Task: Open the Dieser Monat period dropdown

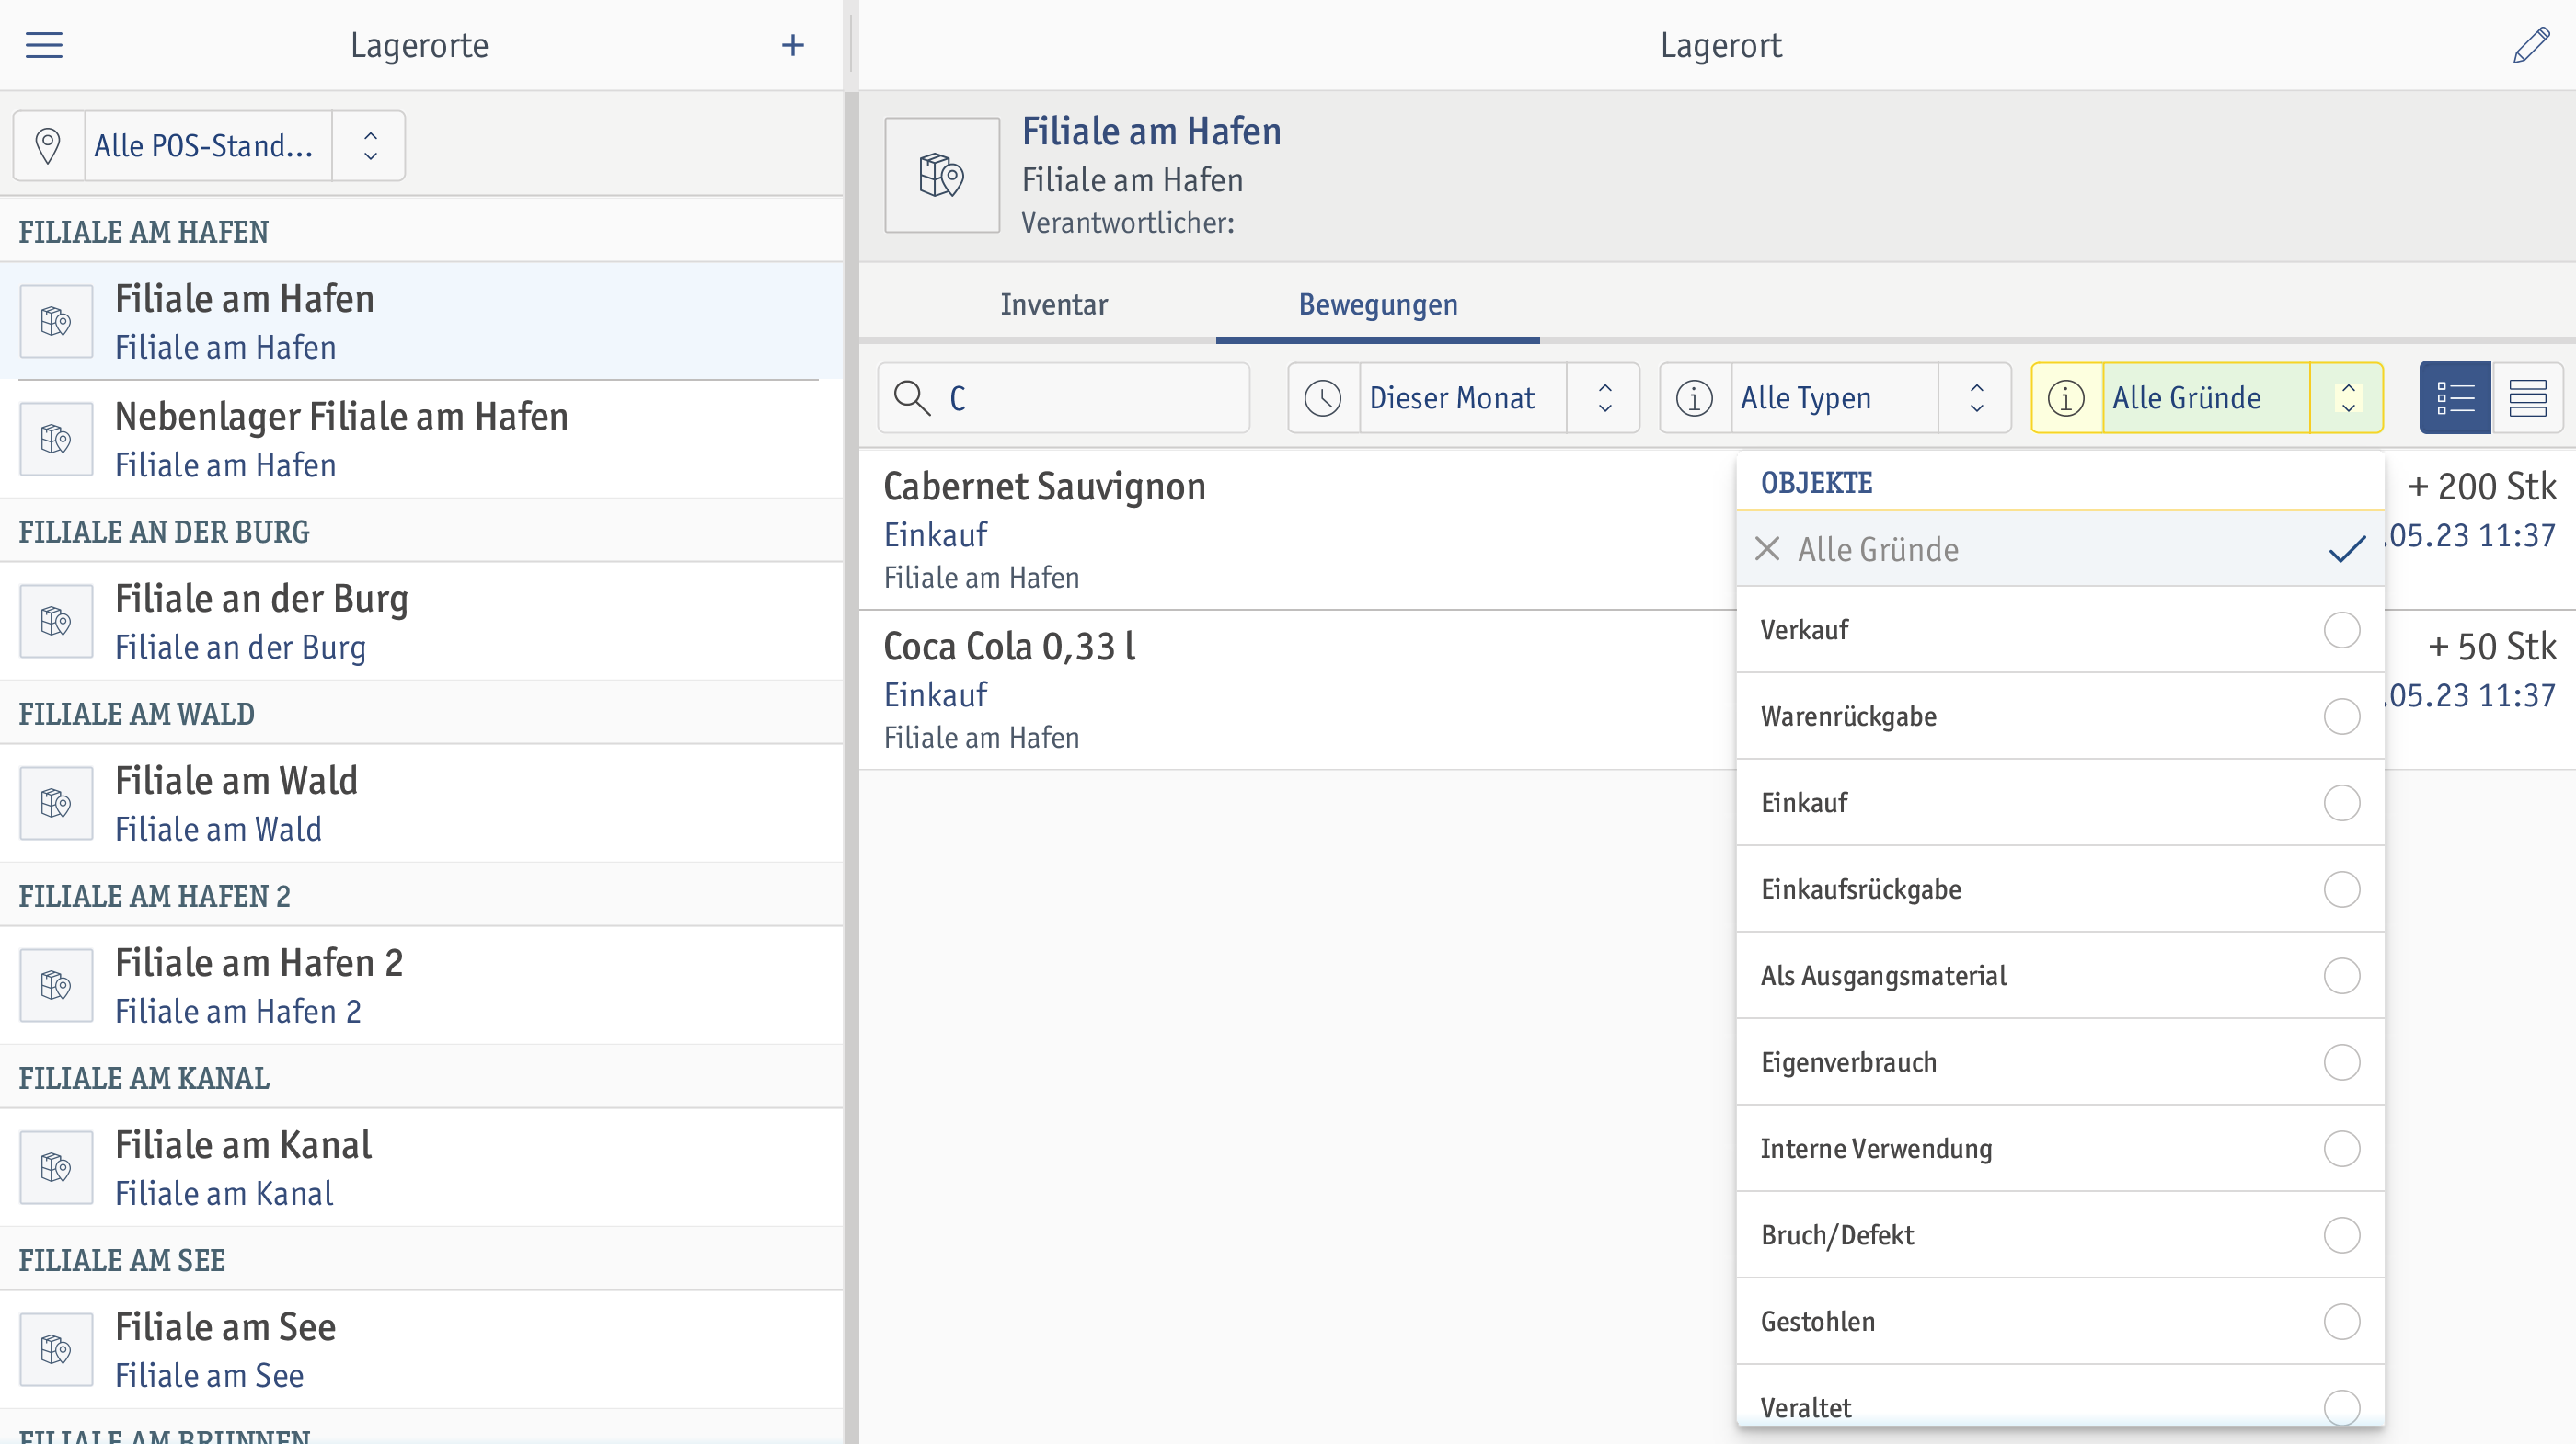Action: tap(1462, 398)
